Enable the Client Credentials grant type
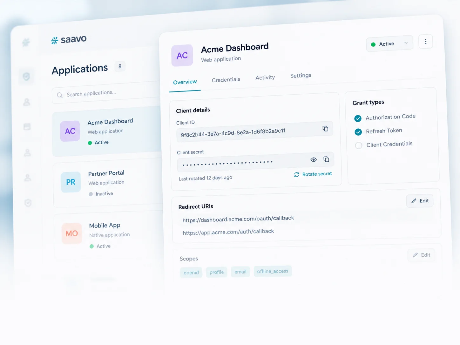 click(359, 145)
